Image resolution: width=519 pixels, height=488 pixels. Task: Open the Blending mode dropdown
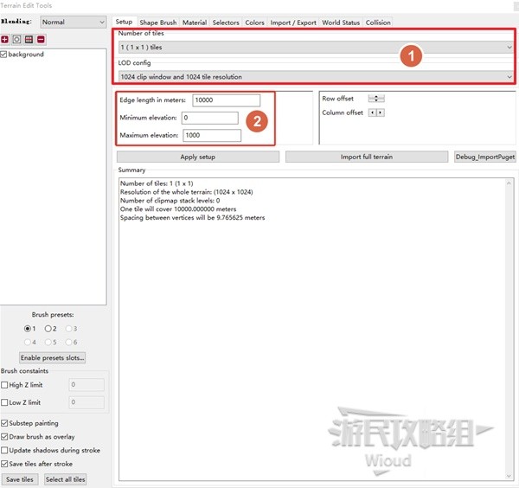(73, 22)
